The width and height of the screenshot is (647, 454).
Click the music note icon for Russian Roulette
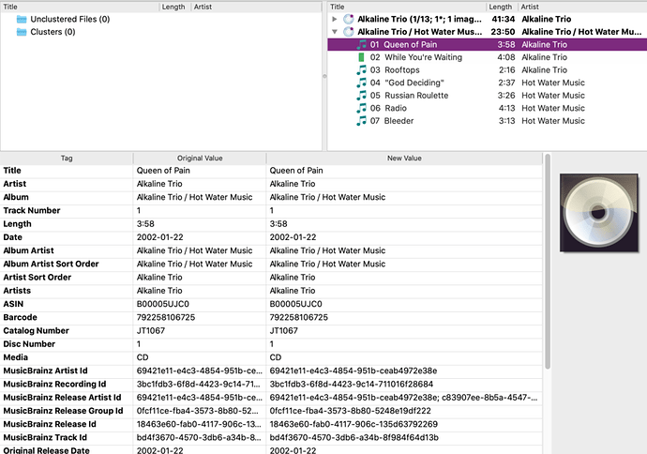[361, 96]
